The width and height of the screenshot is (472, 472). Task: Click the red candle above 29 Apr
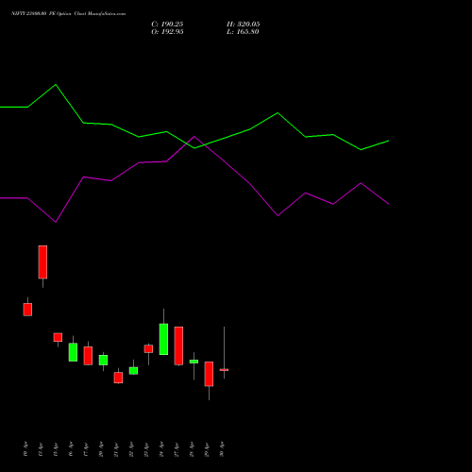point(209,374)
